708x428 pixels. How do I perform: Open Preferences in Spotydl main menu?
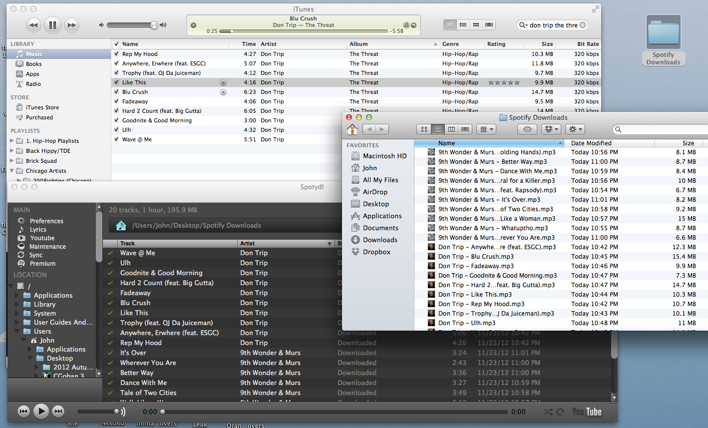pos(46,221)
